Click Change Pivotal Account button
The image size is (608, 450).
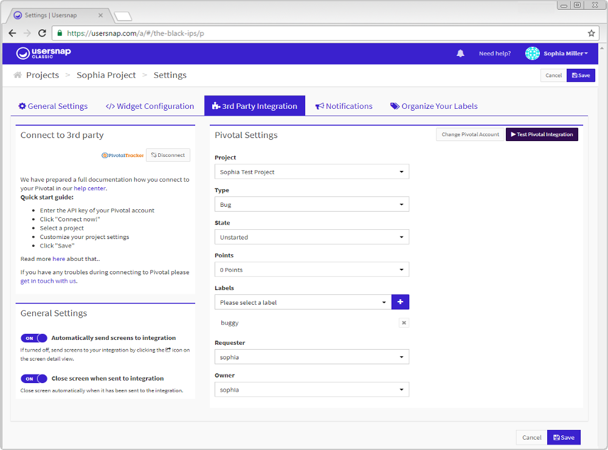pyautogui.click(x=470, y=134)
